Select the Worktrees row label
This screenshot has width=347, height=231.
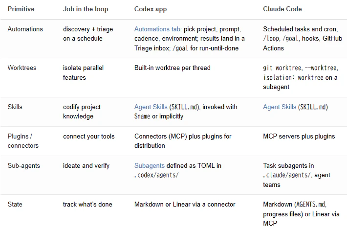coord(22,68)
